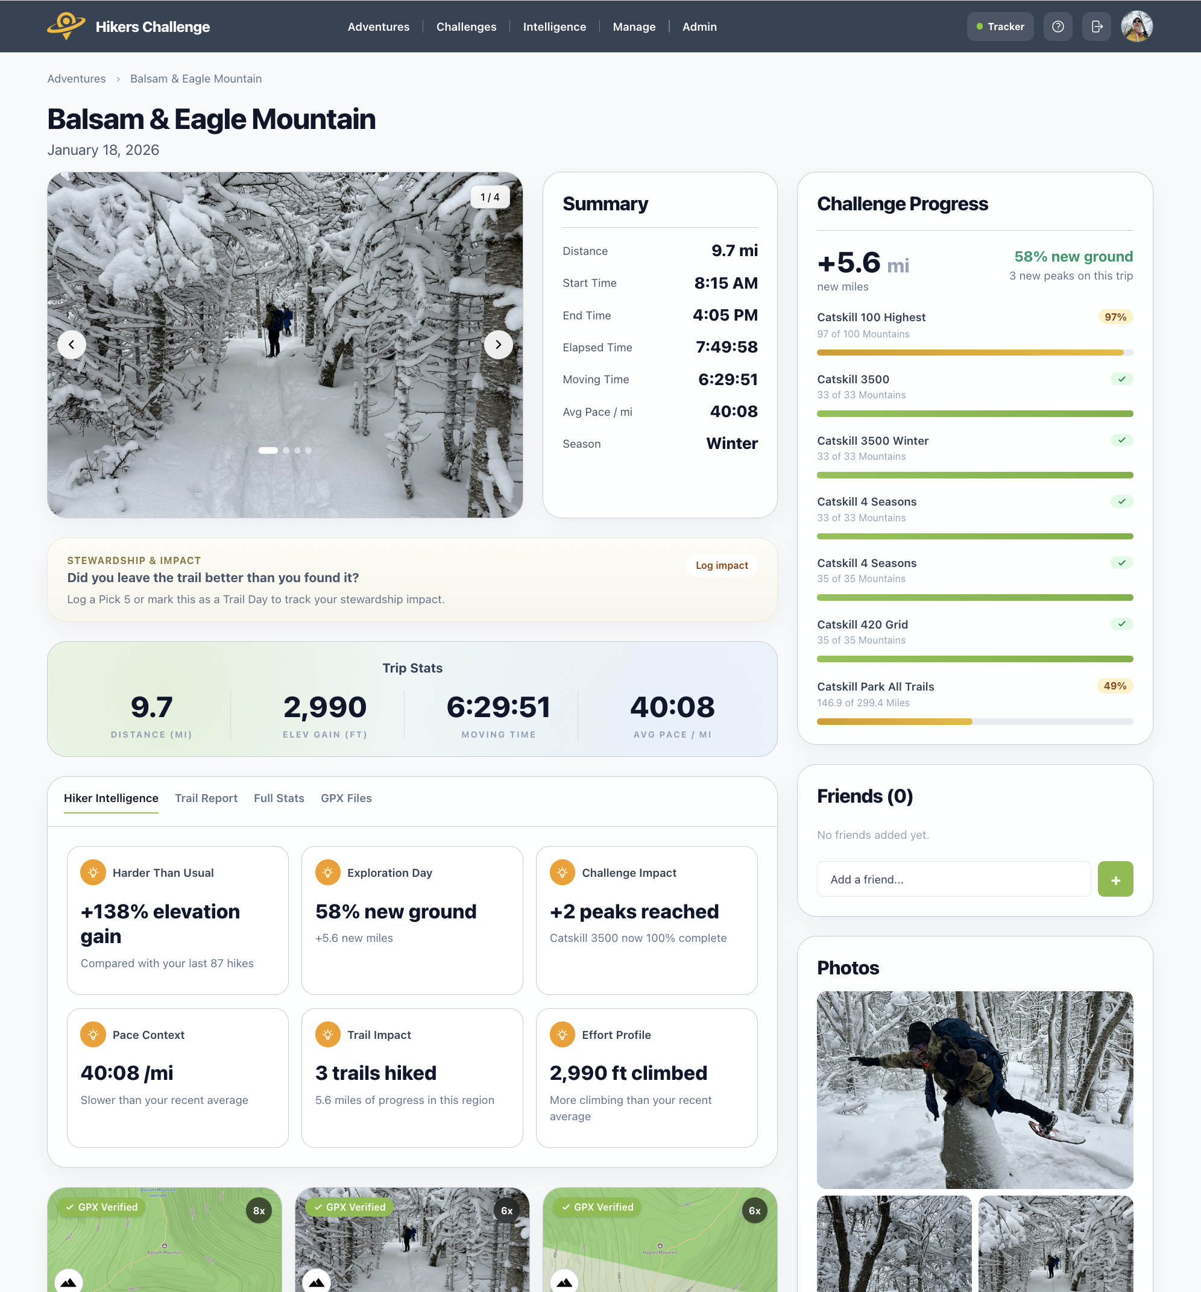
Task: Switch to the Trail Report tab
Action: (x=206, y=798)
